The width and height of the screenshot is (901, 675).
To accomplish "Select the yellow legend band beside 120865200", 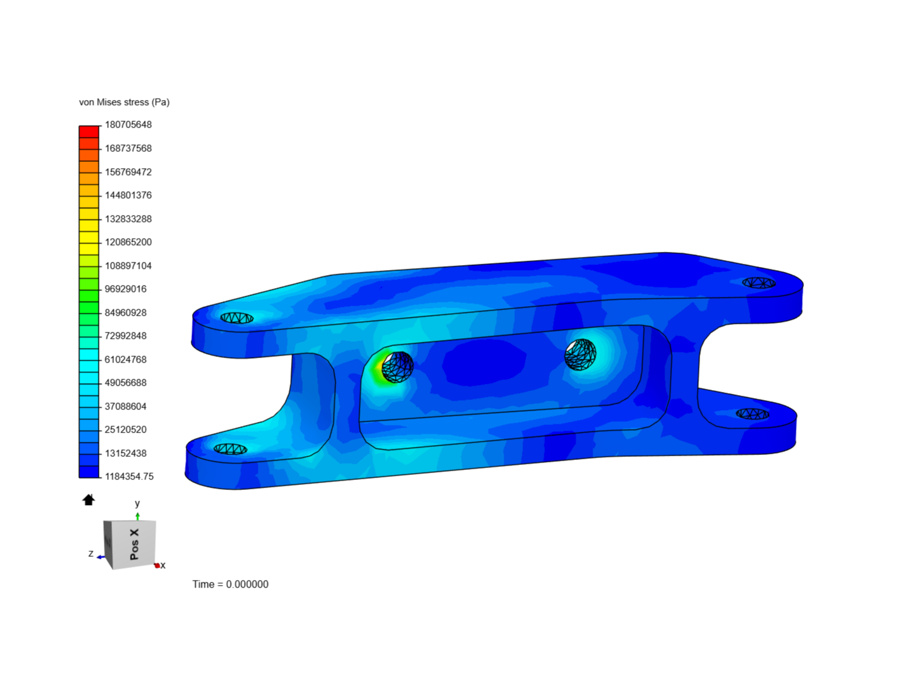I will coord(89,237).
